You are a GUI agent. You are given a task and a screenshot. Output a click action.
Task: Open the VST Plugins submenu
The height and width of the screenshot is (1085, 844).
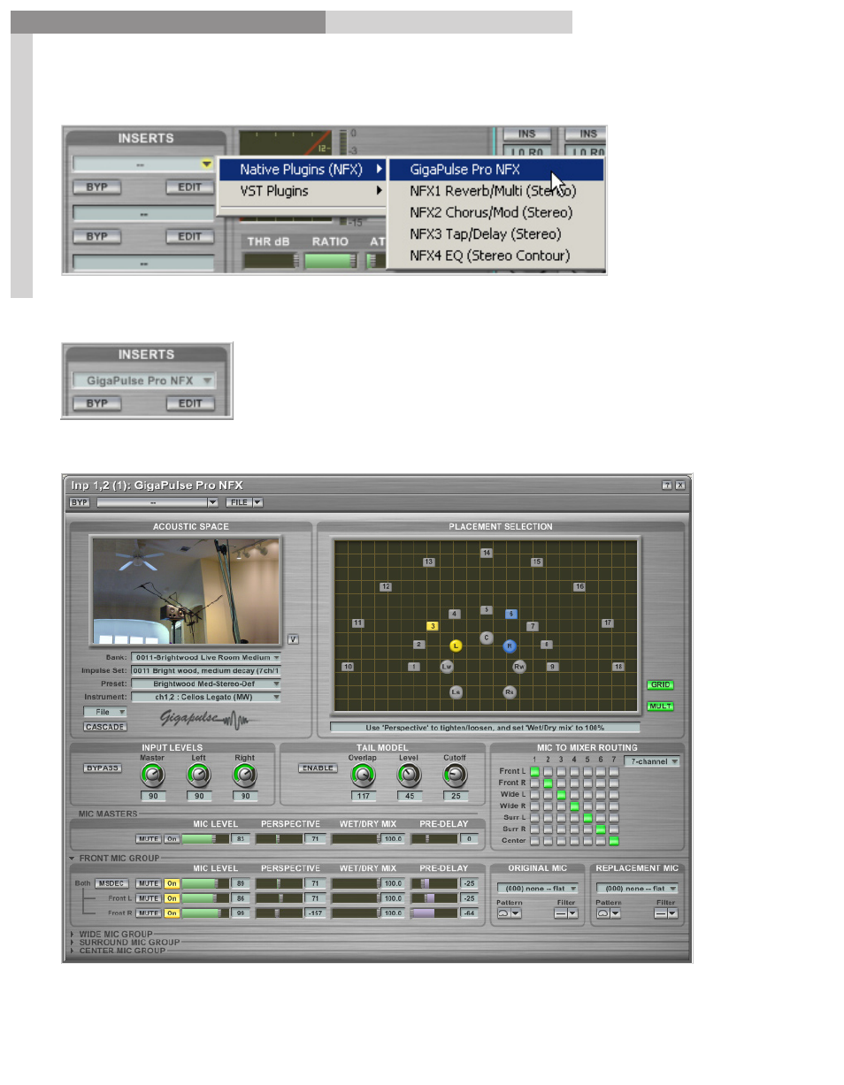pyautogui.click(x=303, y=191)
